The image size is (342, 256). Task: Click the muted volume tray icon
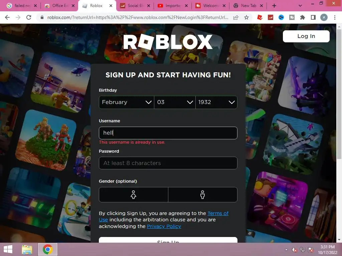[x=295, y=250]
